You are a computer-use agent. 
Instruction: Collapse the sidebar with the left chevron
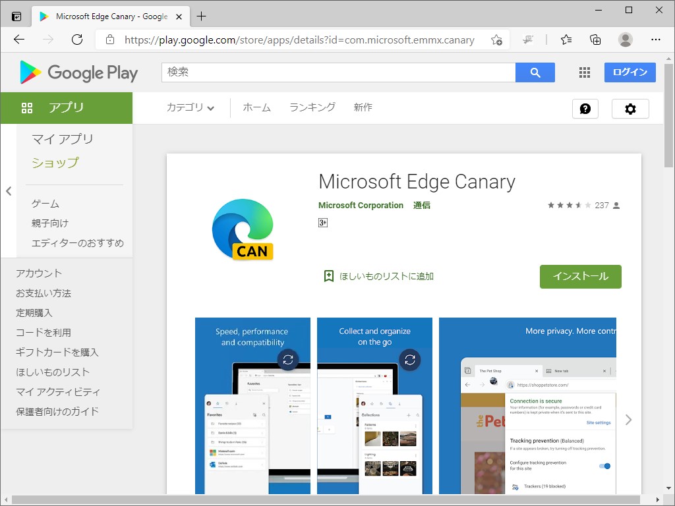pyautogui.click(x=9, y=191)
